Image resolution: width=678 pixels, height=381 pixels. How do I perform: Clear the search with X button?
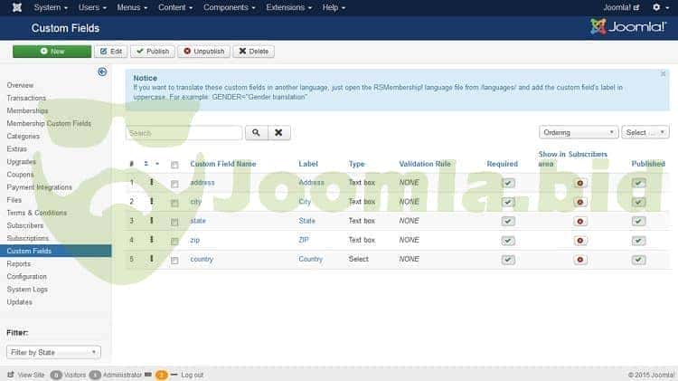point(279,133)
